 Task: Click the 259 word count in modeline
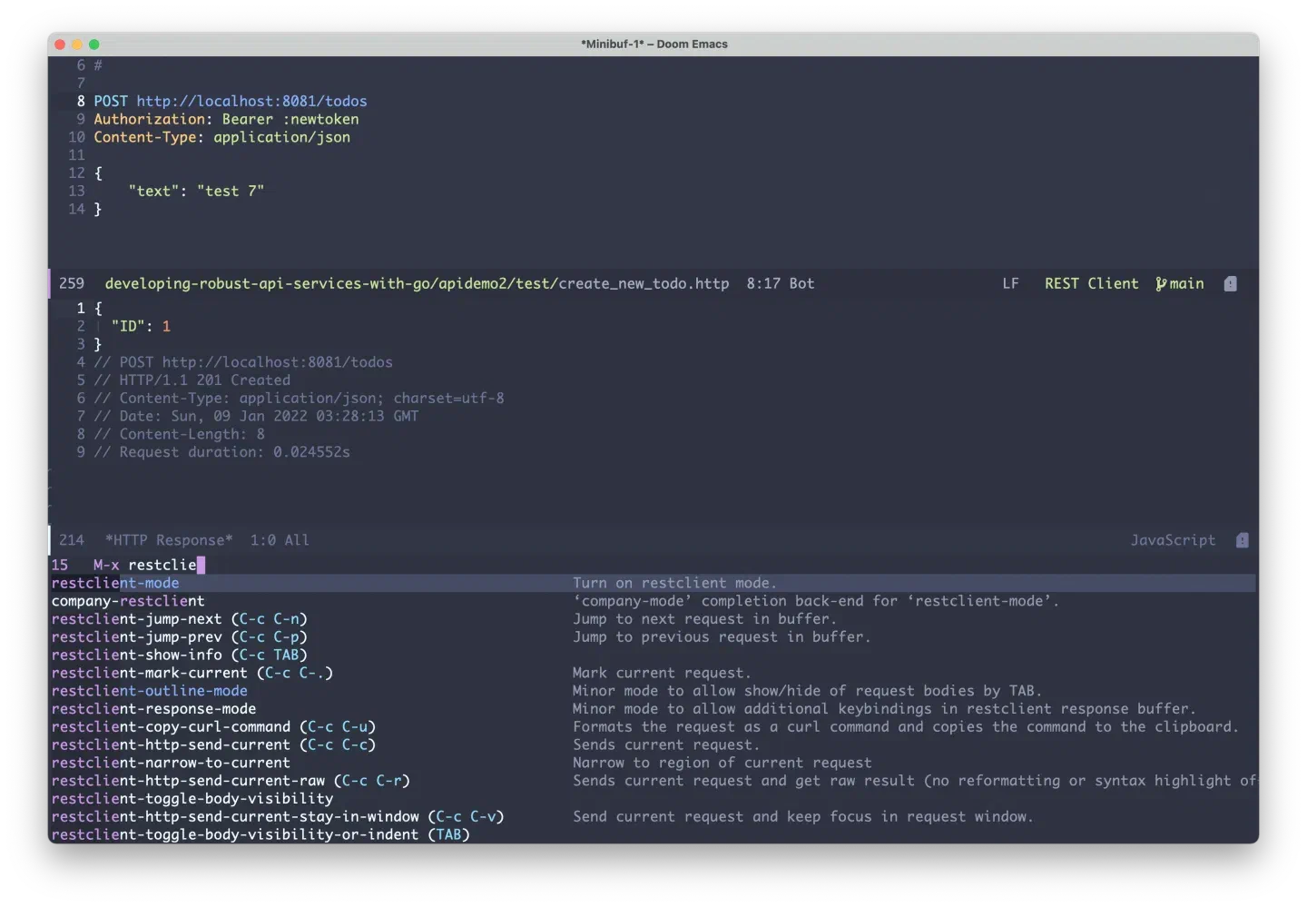pos(72,284)
